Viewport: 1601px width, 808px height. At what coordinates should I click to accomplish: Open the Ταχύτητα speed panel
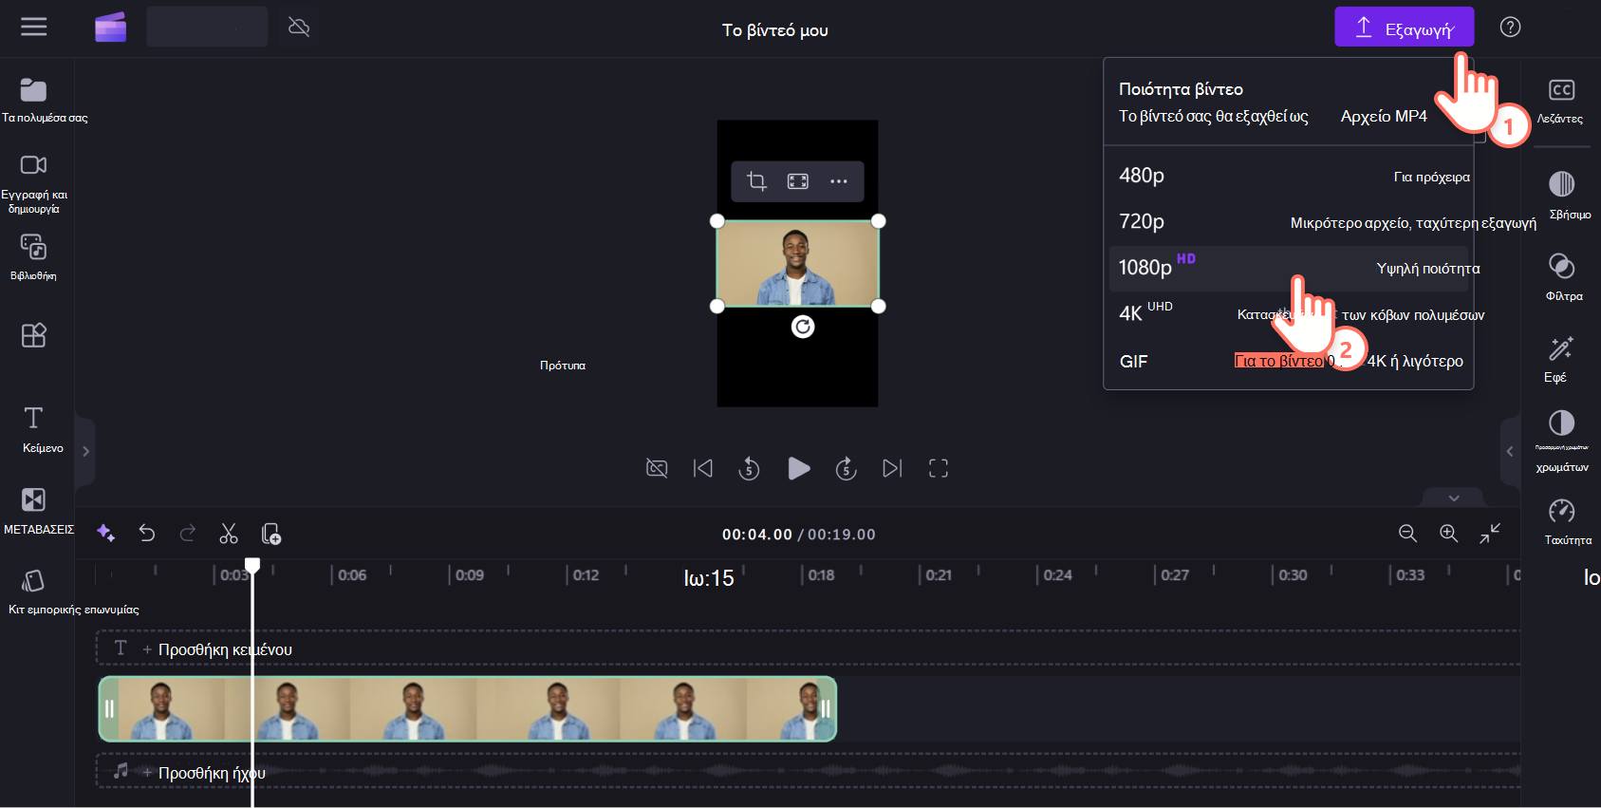coord(1561,521)
